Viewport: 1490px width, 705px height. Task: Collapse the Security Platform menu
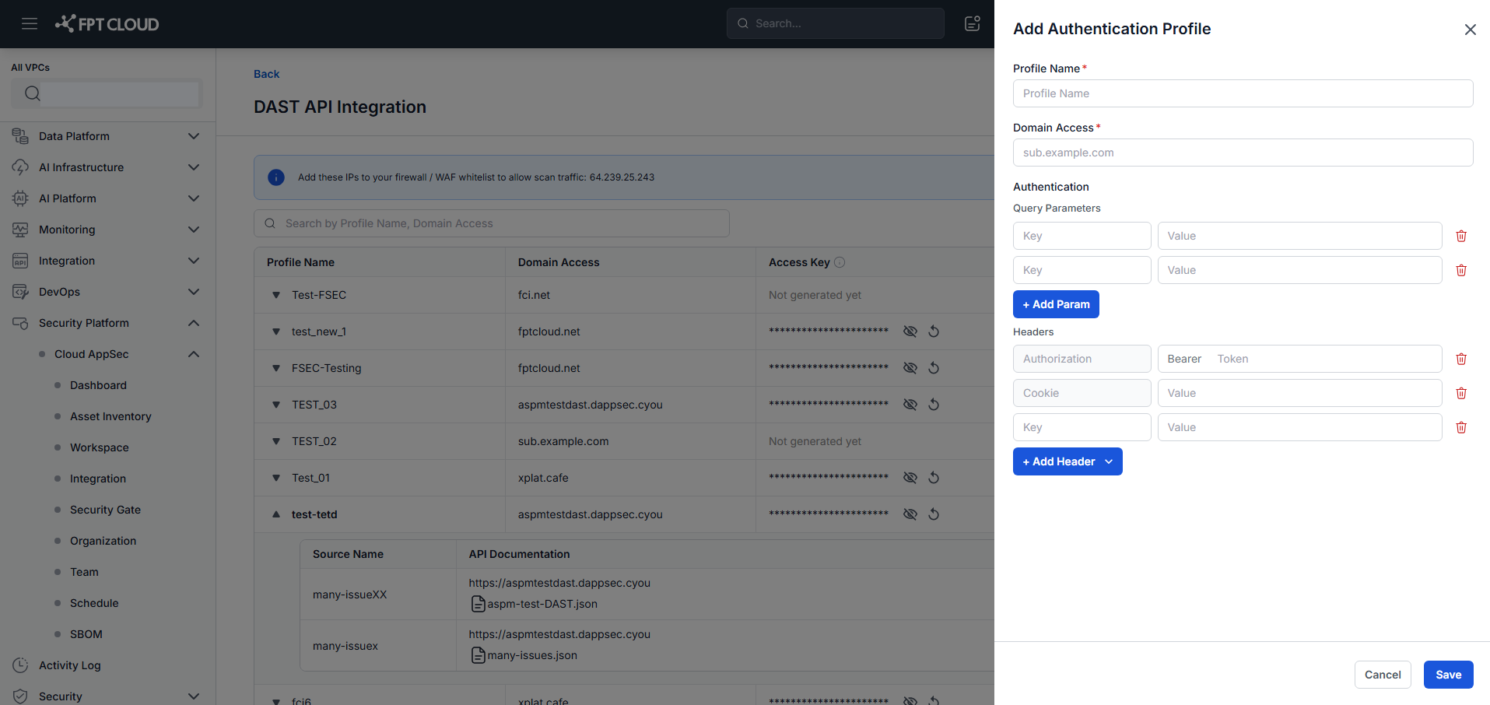pyautogui.click(x=194, y=323)
